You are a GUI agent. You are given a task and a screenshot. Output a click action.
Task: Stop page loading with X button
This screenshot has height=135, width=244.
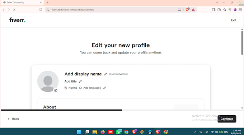point(14,10)
